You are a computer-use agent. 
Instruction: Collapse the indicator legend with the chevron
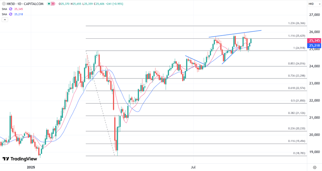(x=5, y=20)
